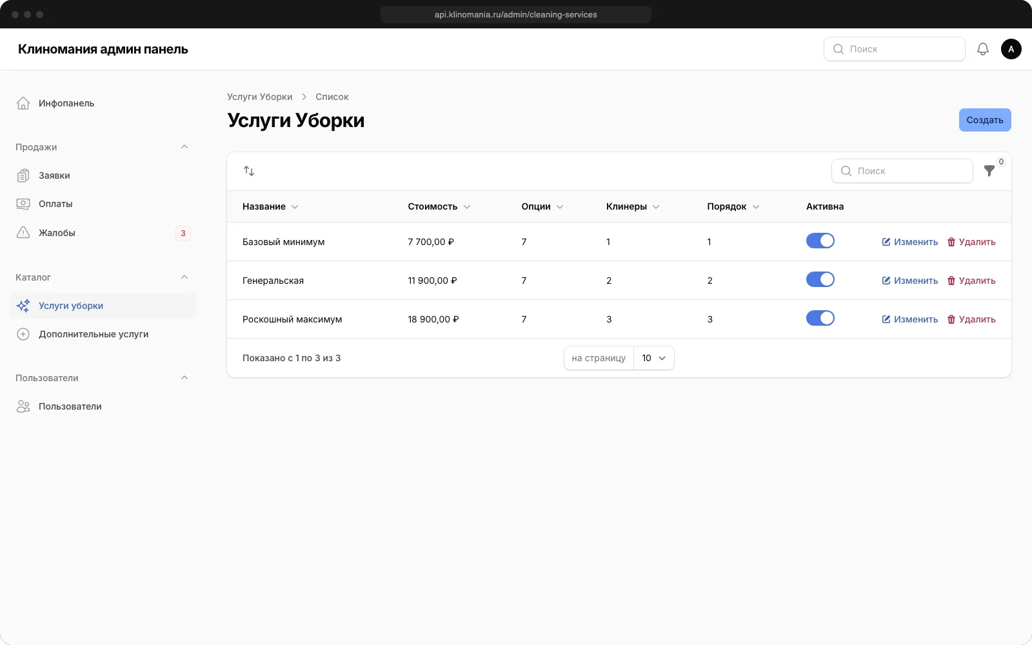Sort by Стоимость column header
1032x645 pixels.
[x=439, y=206]
